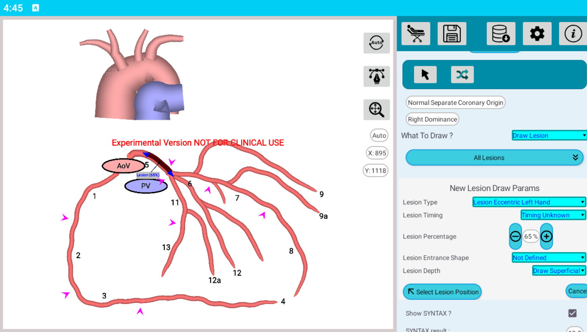Click the auto-rotate icon

(376, 43)
